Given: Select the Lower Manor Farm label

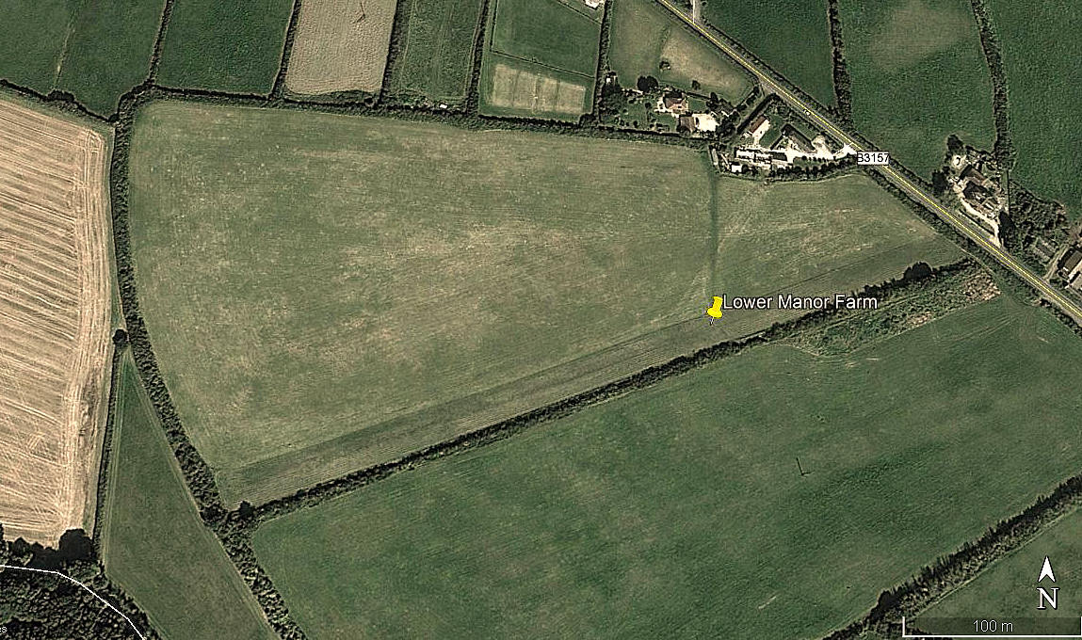Looking at the screenshot, I should tap(799, 302).
